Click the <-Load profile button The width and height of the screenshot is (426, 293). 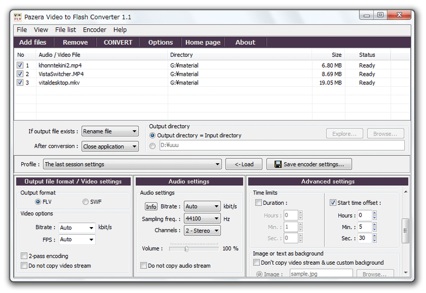(x=244, y=164)
